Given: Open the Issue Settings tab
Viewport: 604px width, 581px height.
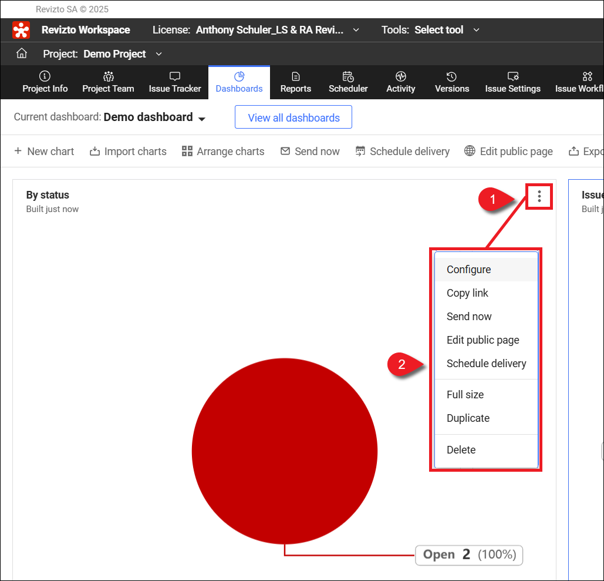Looking at the screenshot, I should point(512,82).
